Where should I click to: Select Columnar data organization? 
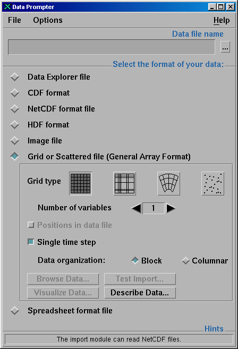click(x=186, y=261)
